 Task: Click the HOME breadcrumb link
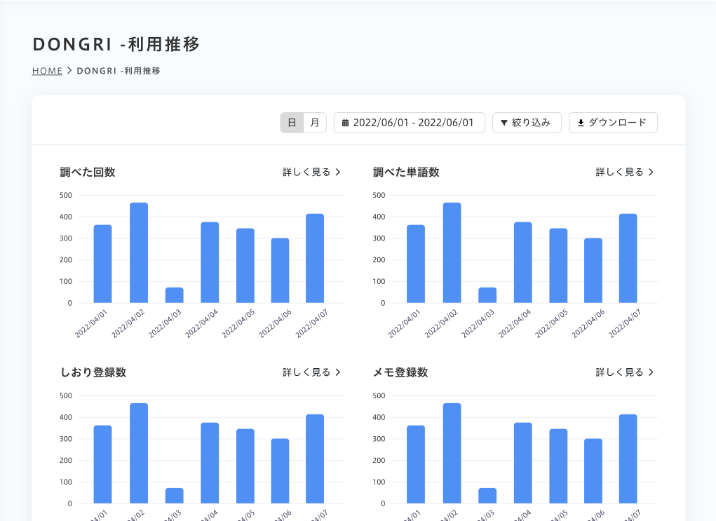click(x=47, y=71)
